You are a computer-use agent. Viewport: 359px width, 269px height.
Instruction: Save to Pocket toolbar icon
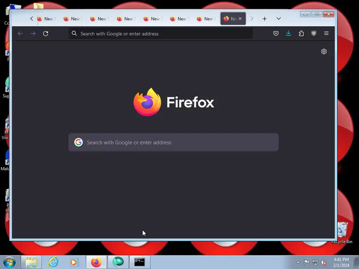(276, 33)
